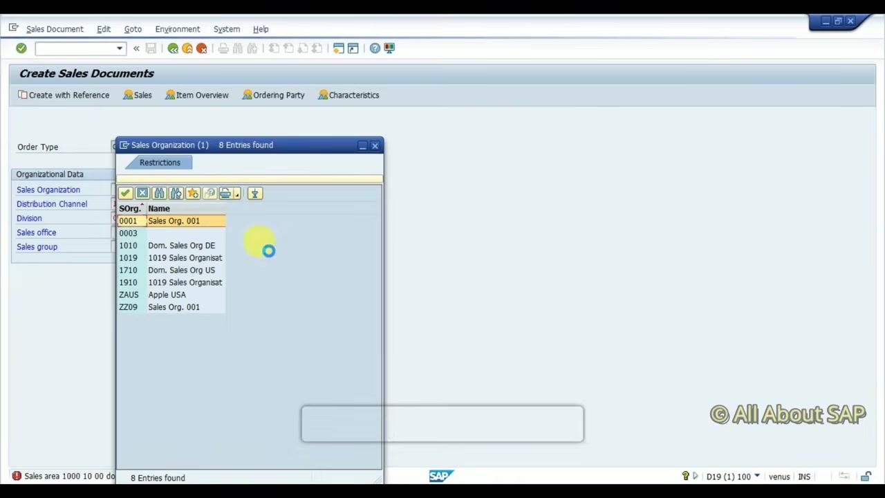Click the Create New Session toolbar icon
This screenshot has height=498, width=885.
pyautogui.click(x=338, y=48)
